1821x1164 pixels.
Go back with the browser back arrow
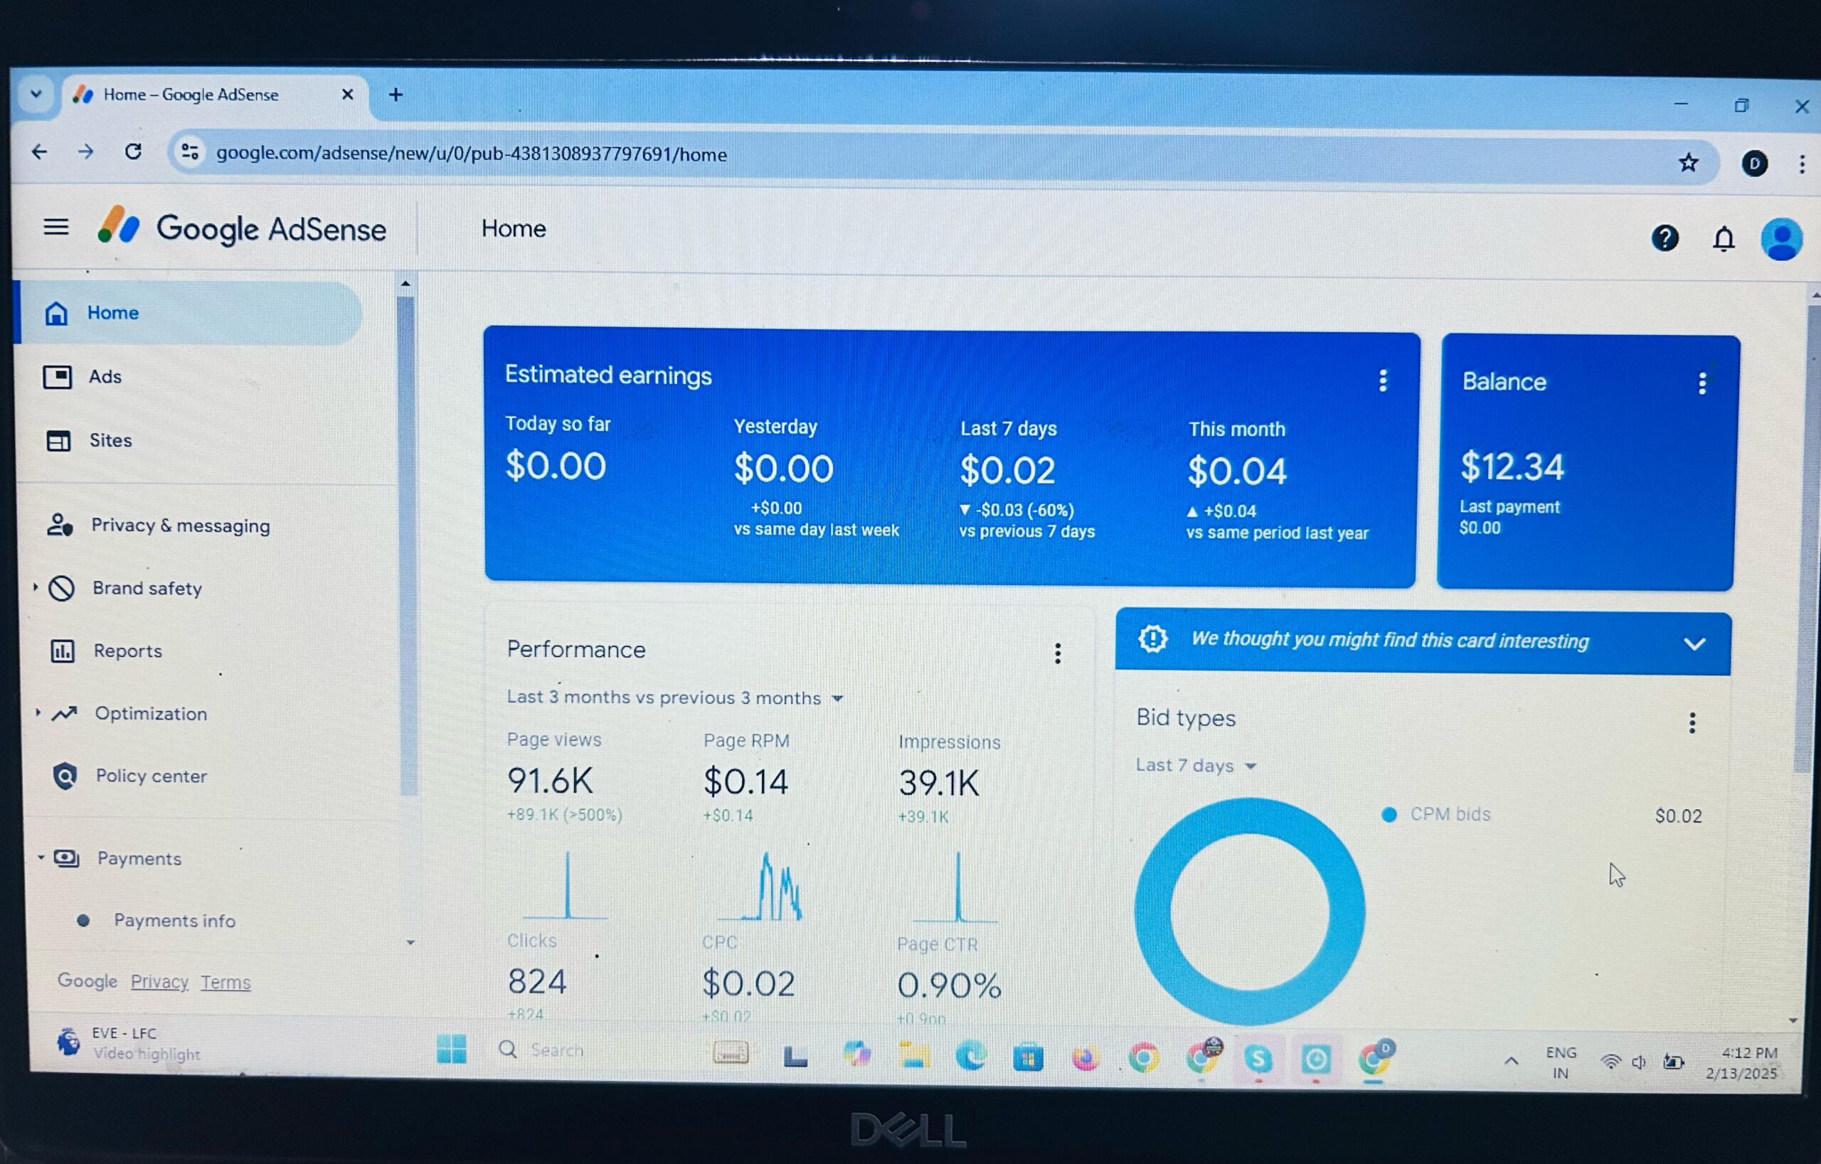(39, 152)
